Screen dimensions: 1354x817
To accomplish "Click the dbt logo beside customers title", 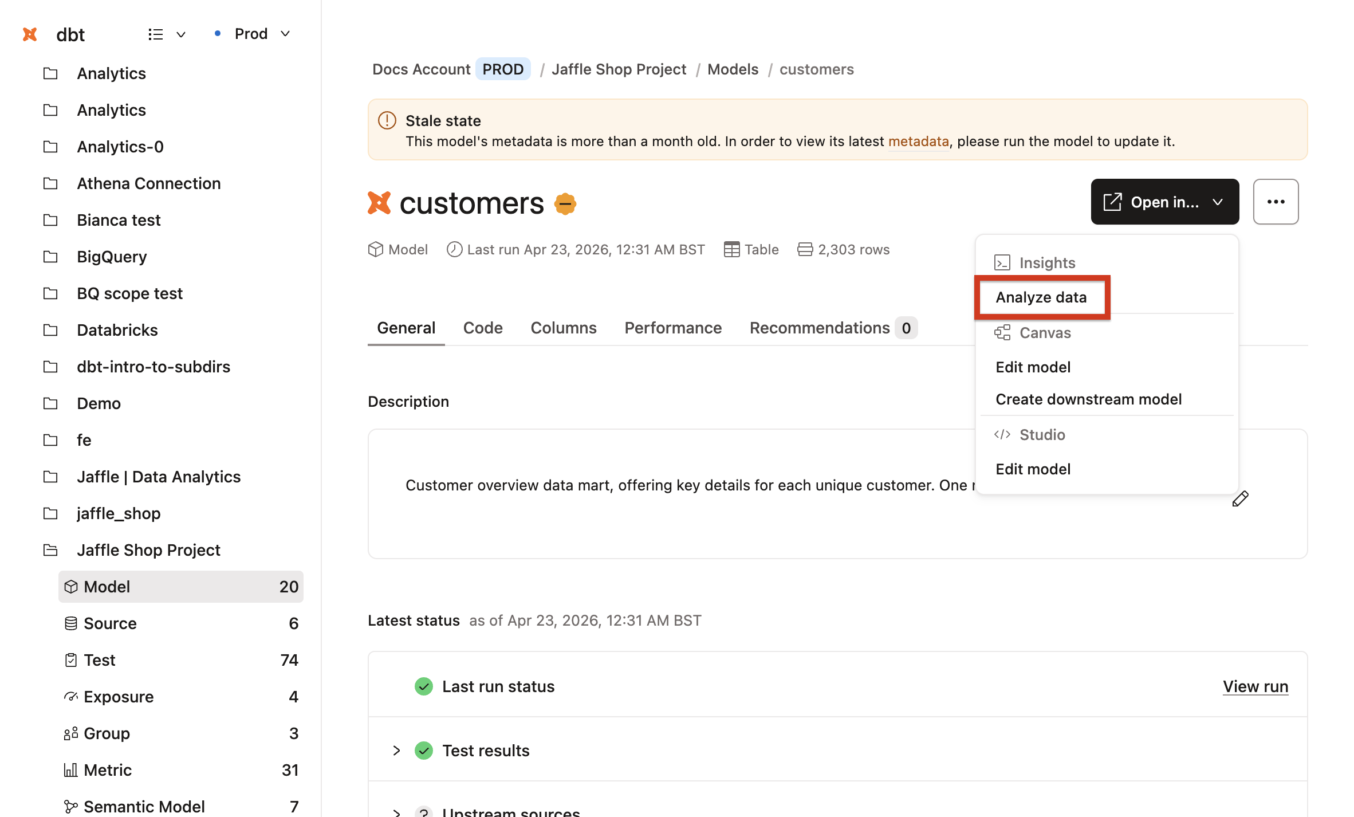I will coord(379,203).
